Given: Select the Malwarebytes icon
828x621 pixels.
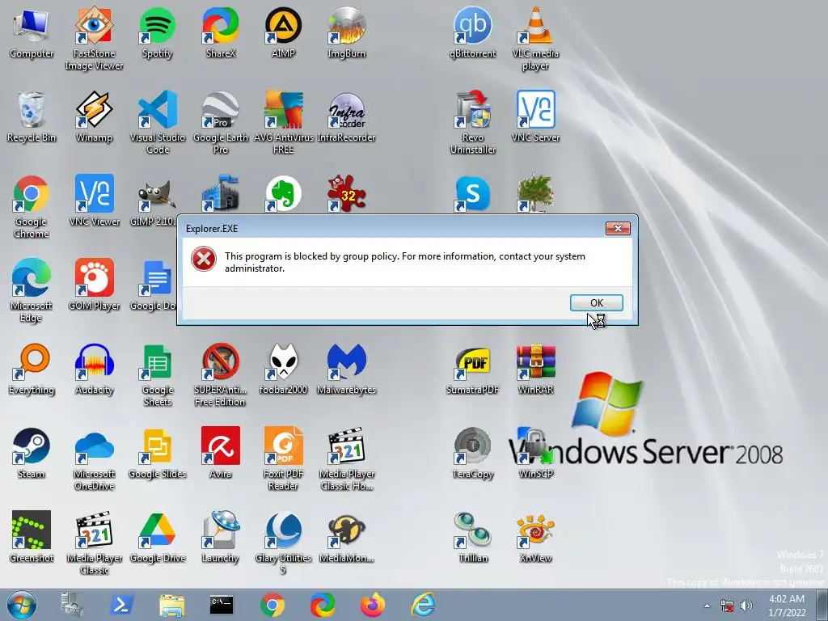Looking at the screenshot, I should 346,369.
